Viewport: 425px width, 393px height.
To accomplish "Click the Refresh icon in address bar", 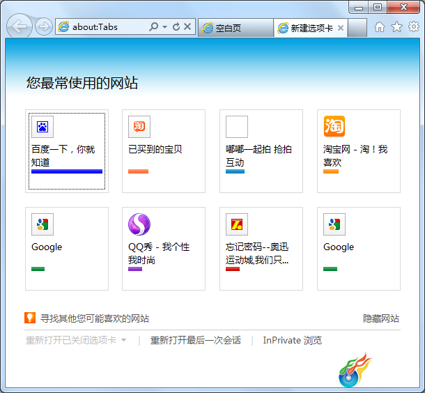I will [176, 26].
